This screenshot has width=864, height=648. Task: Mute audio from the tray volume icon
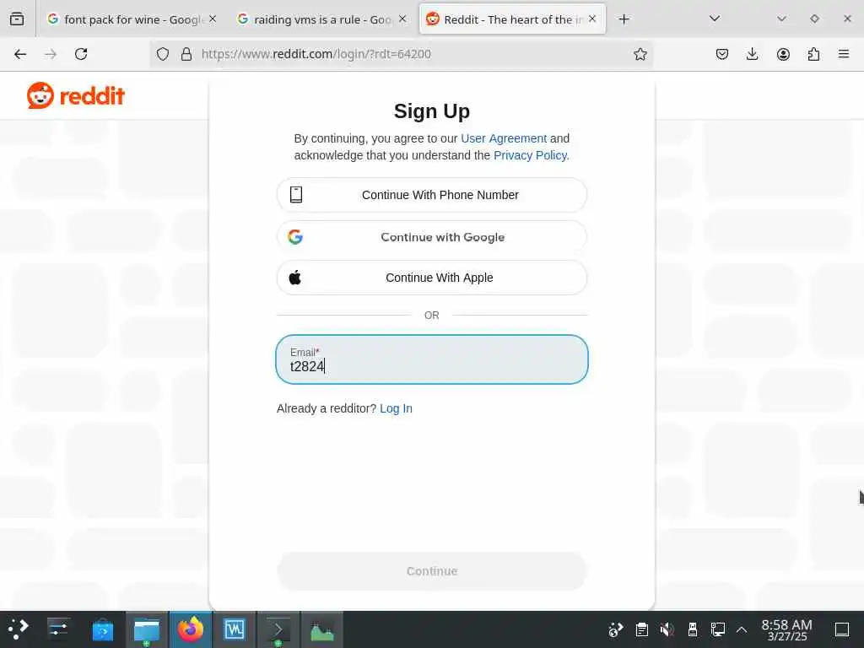[667, 629]
